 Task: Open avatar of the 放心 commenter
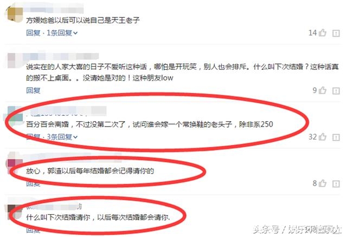[15, 162]
